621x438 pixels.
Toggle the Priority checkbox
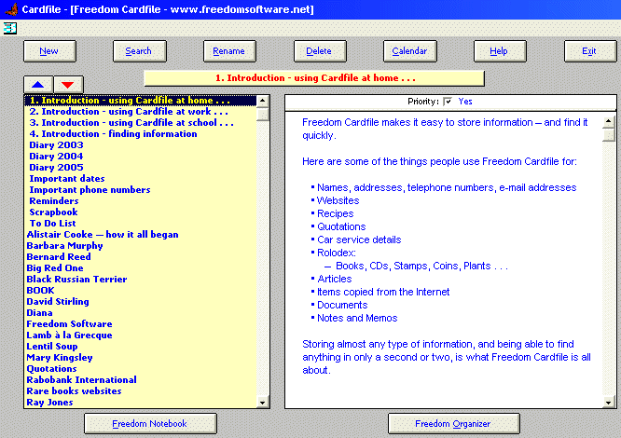click(x=448, y=102)
